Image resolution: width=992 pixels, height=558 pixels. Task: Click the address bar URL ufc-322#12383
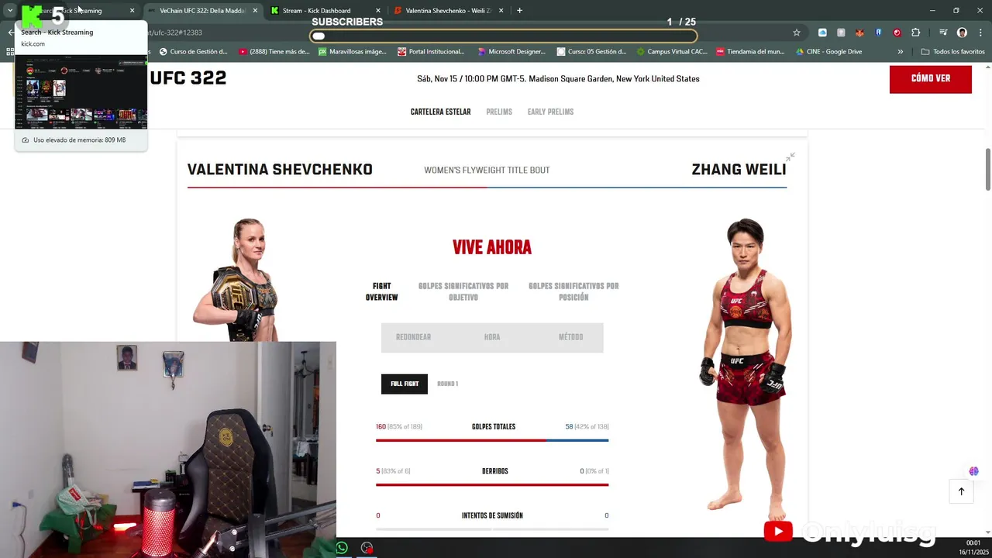(176, 33)
